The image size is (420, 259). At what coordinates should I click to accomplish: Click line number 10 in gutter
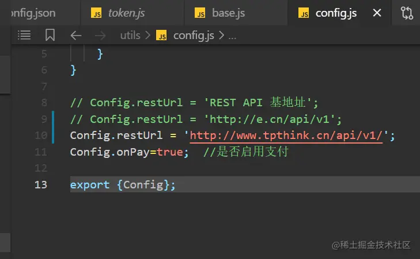coord(41,136)
